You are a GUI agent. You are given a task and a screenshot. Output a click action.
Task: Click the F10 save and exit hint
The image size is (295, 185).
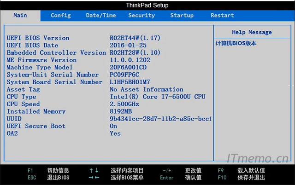(222, 178)
